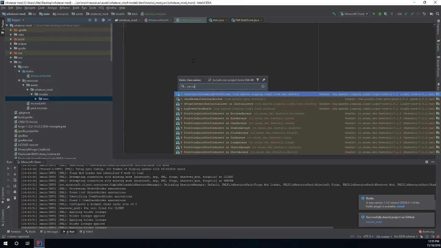Expand the .idea folder
Image resolution: width=441 pixels, height=248 pixels.
11,34
